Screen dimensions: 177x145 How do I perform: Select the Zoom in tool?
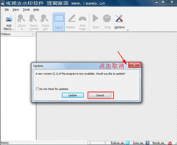(22, 22)
